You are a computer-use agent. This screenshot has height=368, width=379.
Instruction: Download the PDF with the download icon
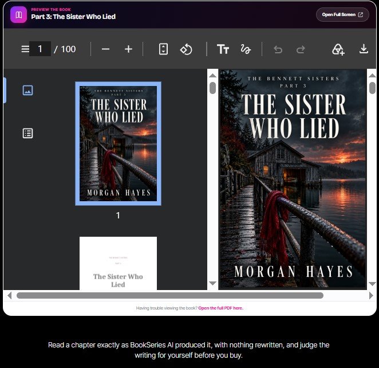point(364,49)
